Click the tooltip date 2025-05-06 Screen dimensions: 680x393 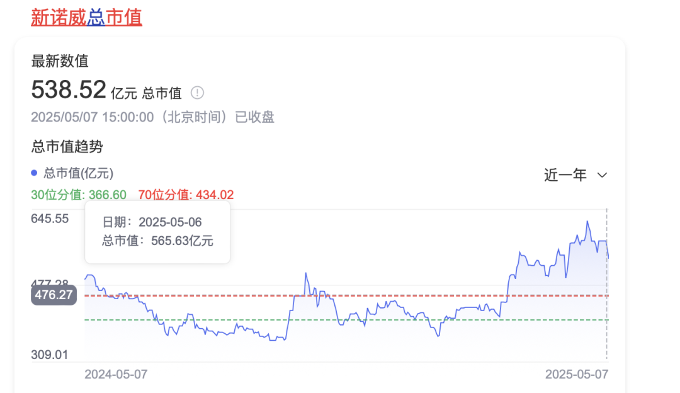point(170,222)
